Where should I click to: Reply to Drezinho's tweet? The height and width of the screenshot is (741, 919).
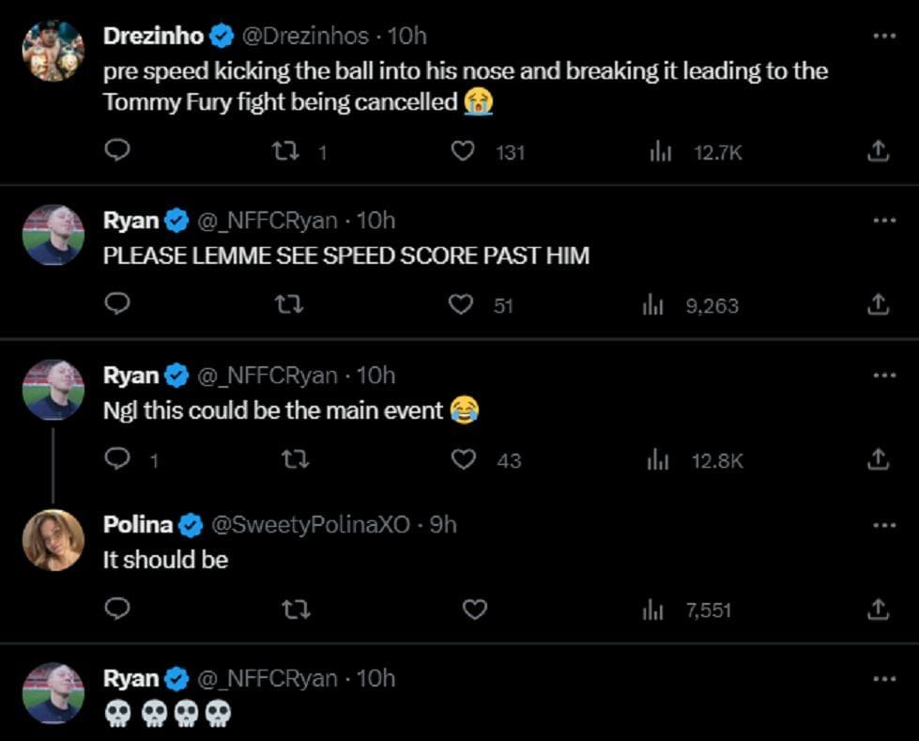pyautogui.click(x=115, y=151)
